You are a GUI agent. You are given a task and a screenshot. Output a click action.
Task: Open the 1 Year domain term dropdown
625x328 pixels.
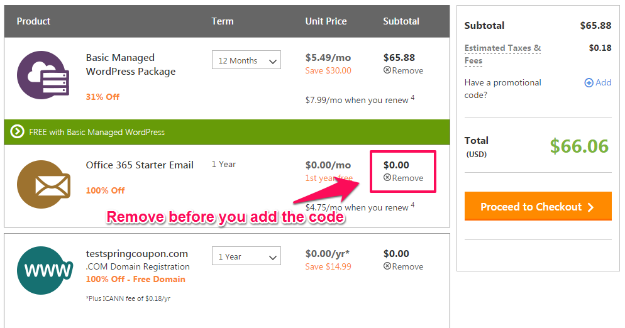point(246,256)
